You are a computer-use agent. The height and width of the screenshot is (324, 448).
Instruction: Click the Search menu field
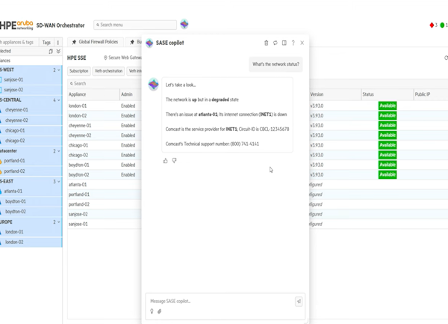coord(135,25)
